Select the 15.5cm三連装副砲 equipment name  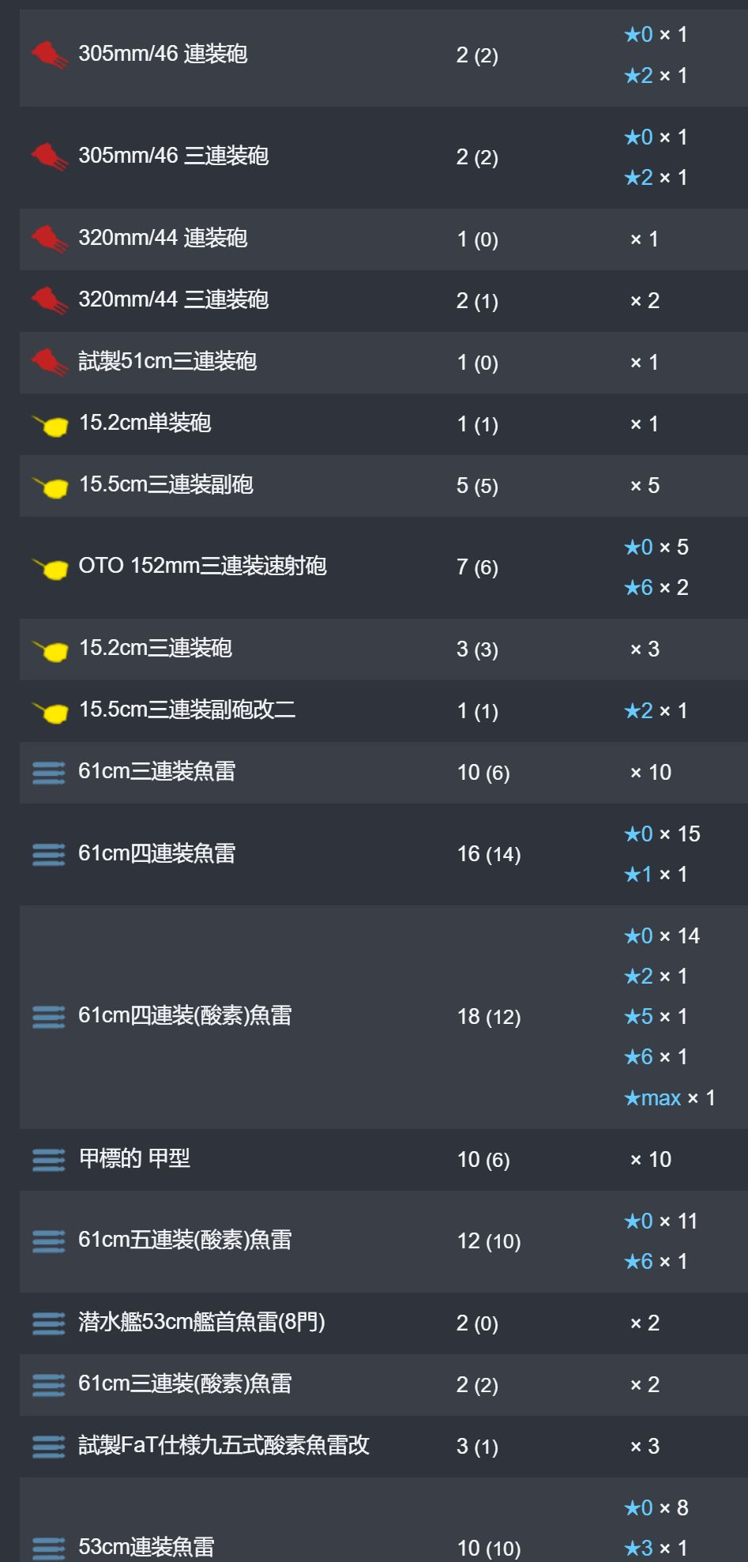(x=166, y=484)
